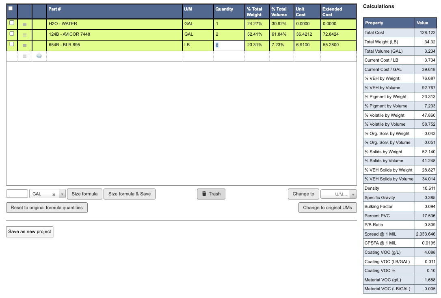Click the Specific Gravity property

[x=379, y=197]
